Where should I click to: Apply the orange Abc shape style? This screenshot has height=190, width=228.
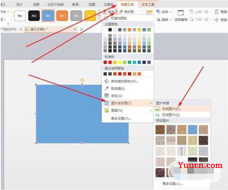click(x=62, y=15)
